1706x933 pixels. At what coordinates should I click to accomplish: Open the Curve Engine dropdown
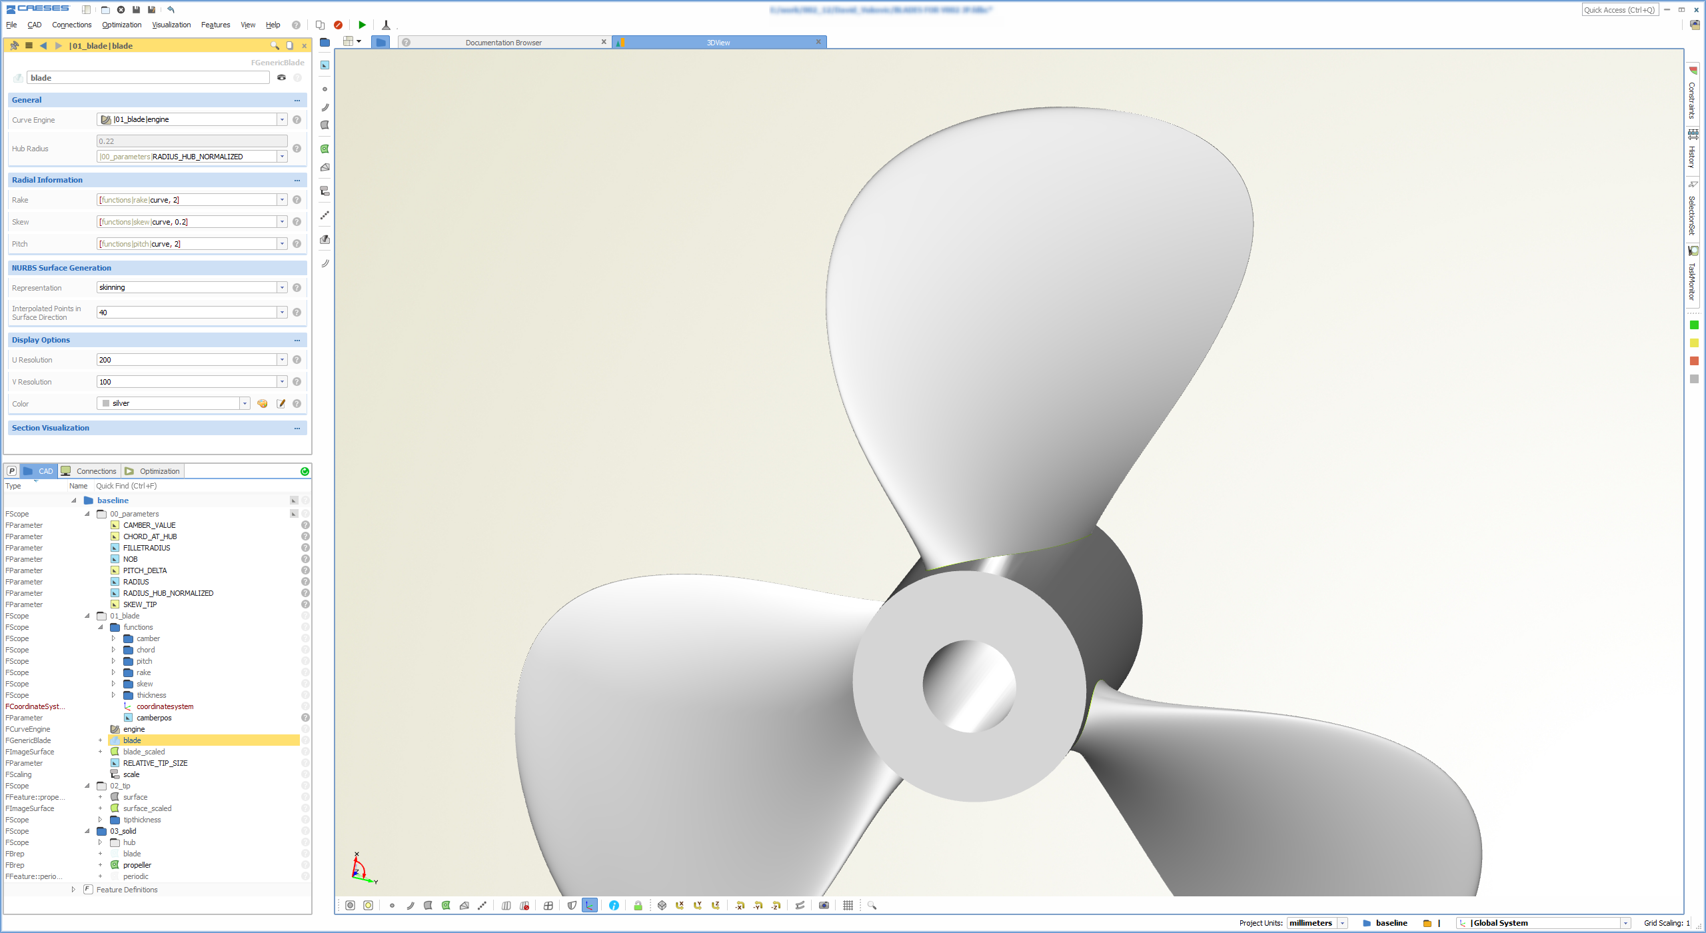point(282,119)
